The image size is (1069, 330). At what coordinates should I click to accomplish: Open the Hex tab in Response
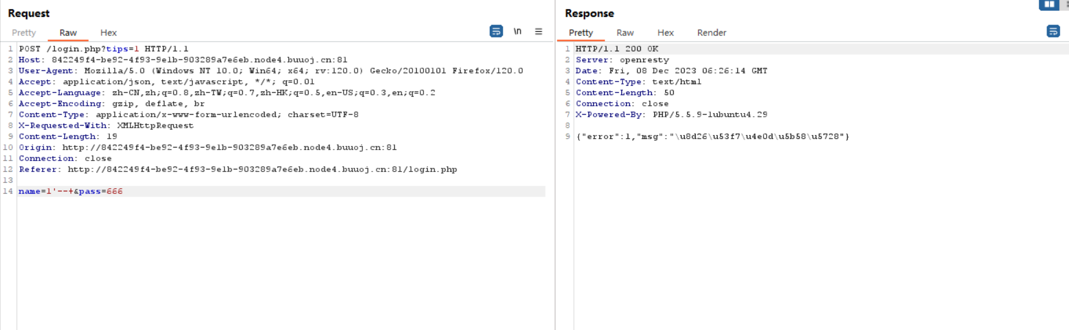pyautogui.click(x=665, y=32)
